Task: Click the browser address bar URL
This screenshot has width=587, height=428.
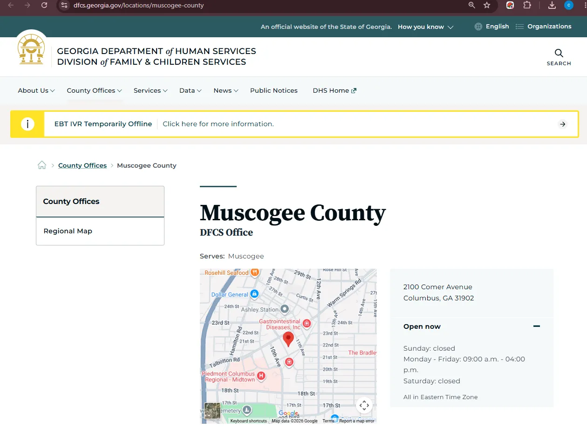Action: coord(138,5)
